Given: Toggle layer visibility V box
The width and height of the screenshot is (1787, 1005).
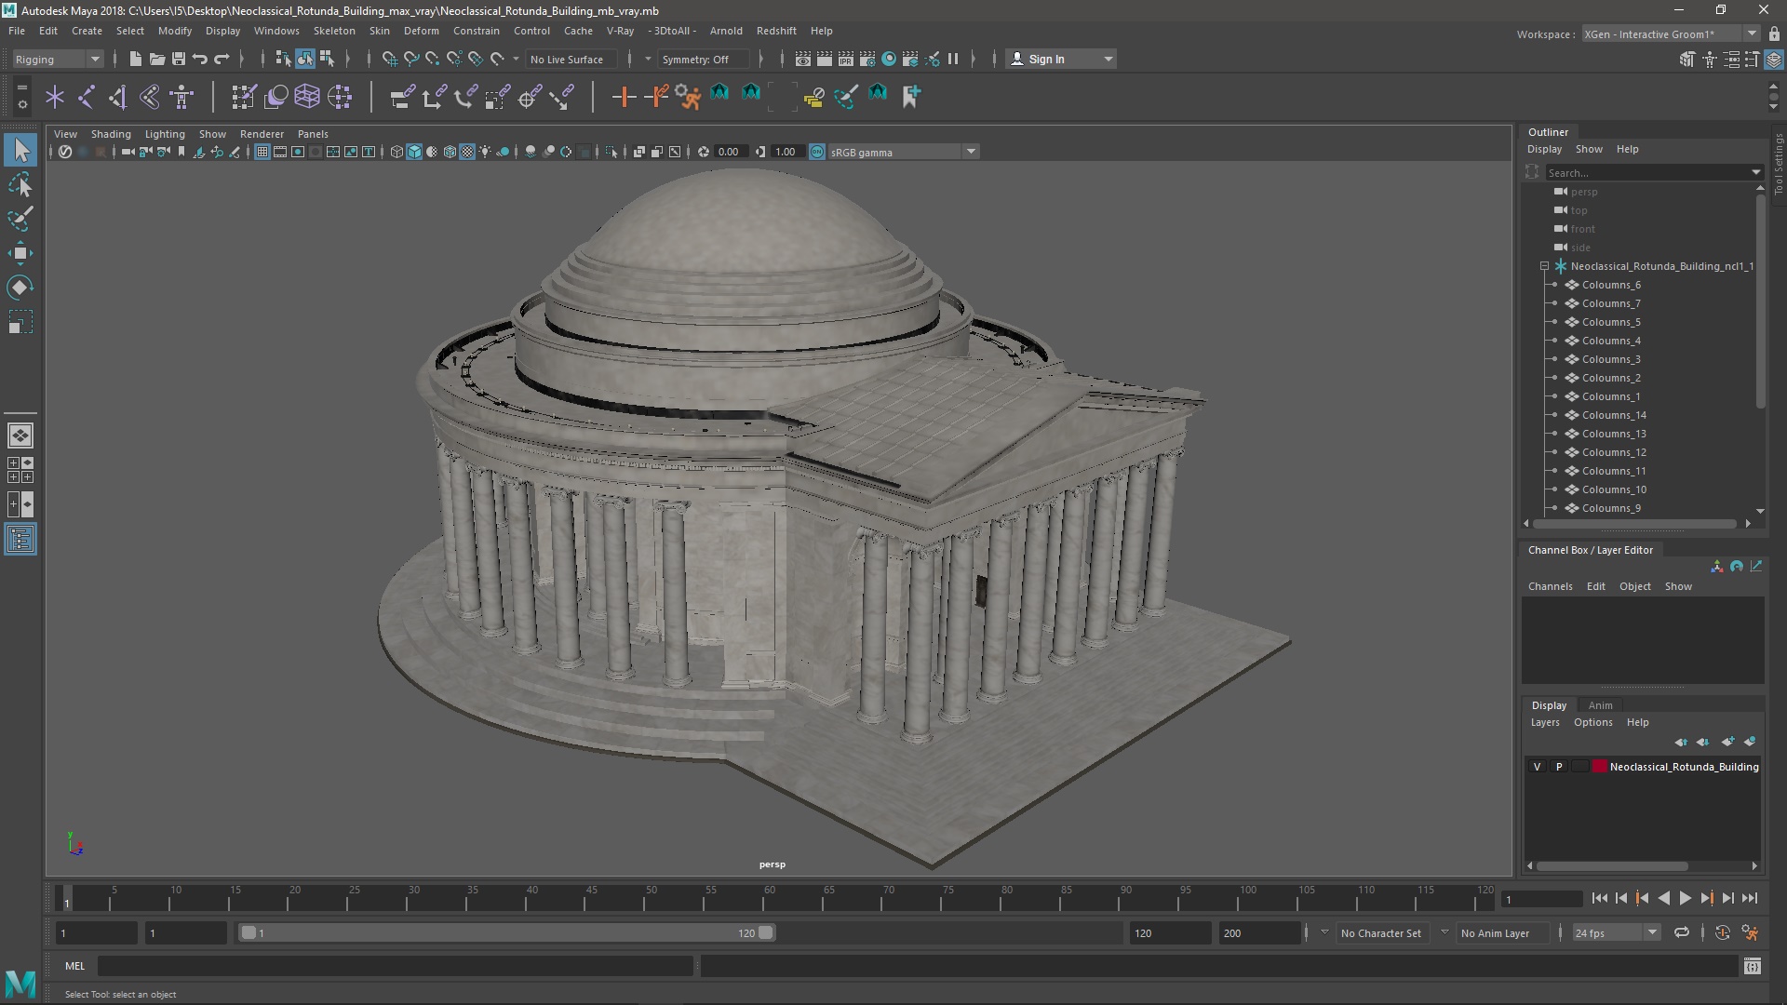Looking at the screenshot, I should click(1537, 767).
